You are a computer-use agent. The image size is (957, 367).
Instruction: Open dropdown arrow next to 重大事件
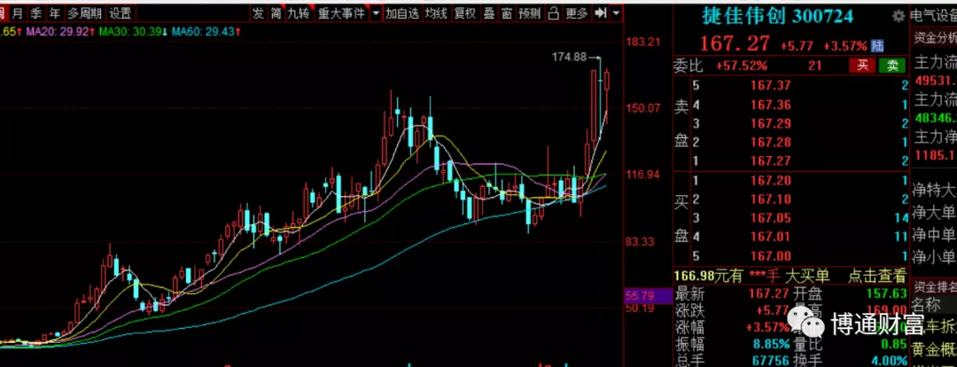(376, 12)
